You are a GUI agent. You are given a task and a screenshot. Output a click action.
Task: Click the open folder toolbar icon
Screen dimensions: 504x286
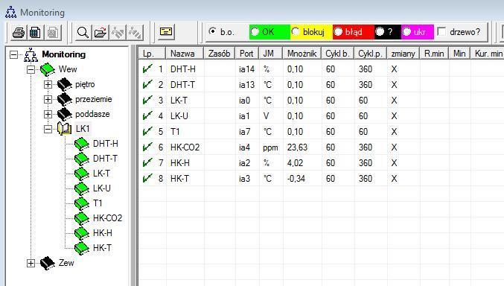(x=101, y=33)
